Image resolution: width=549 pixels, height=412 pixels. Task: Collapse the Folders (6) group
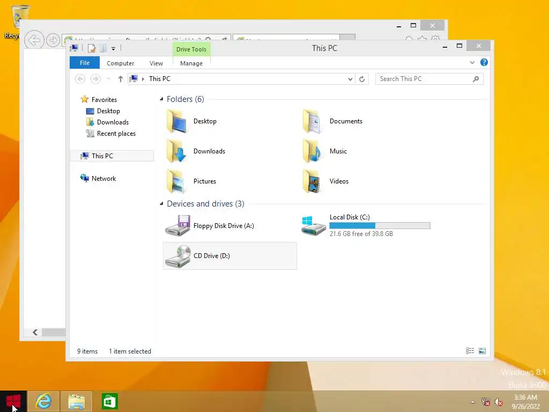(x=161, y=99)
